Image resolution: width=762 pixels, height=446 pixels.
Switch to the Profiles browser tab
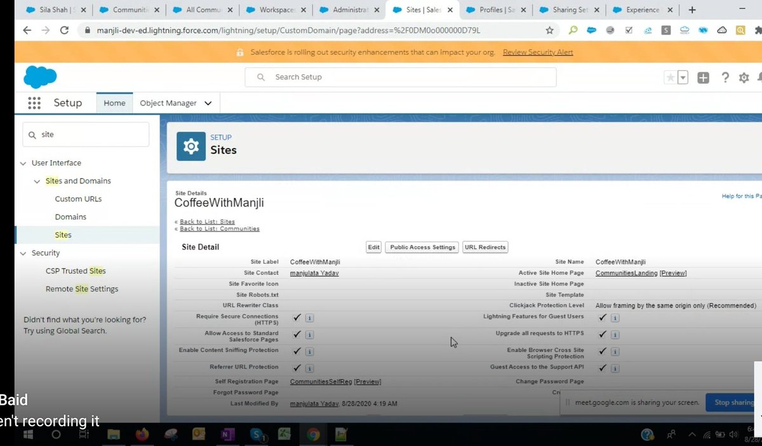[495, 10]
